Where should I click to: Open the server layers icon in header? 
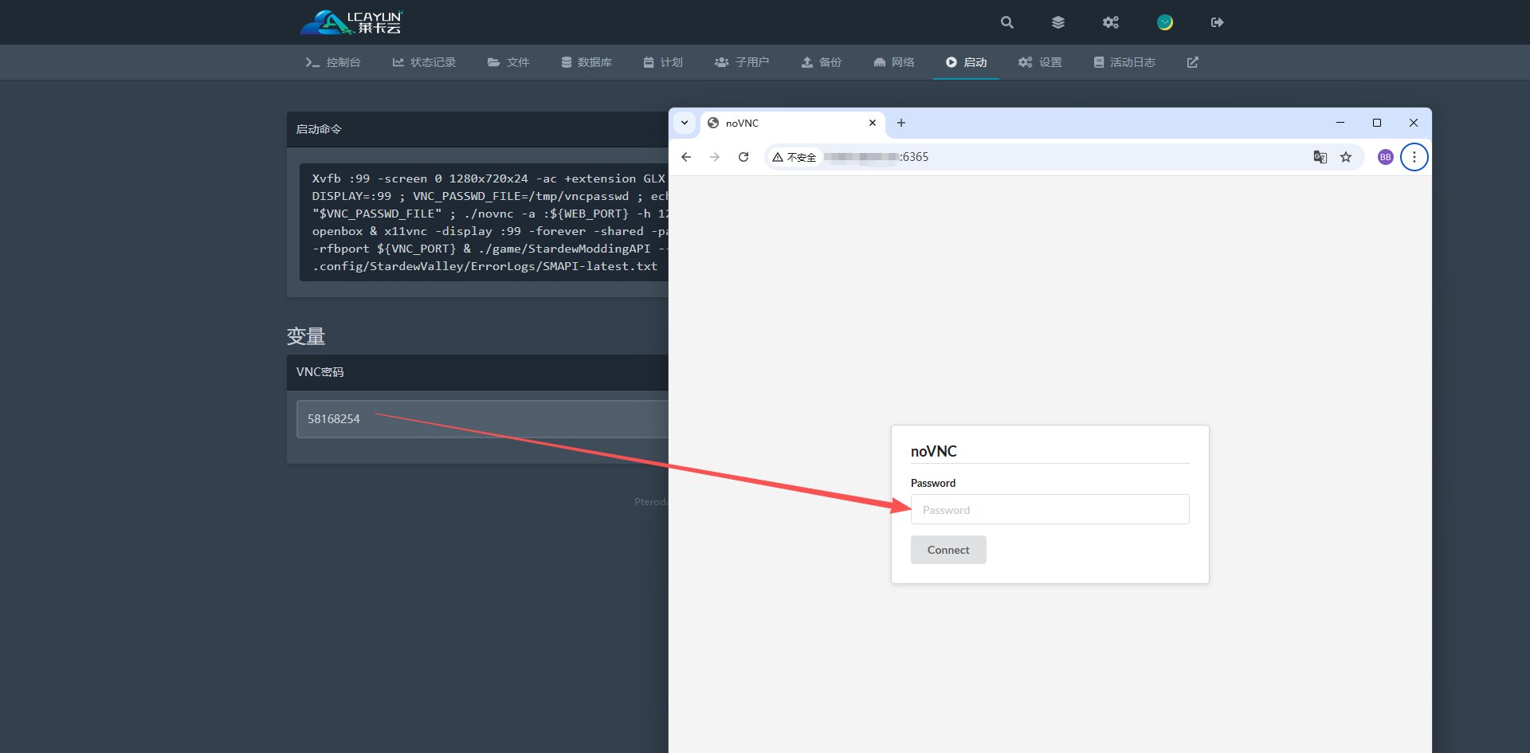click(x=1058, y=22)
